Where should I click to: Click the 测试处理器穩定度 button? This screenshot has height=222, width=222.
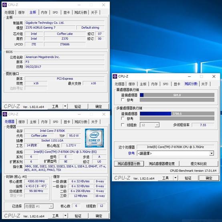tap(161, 164)
